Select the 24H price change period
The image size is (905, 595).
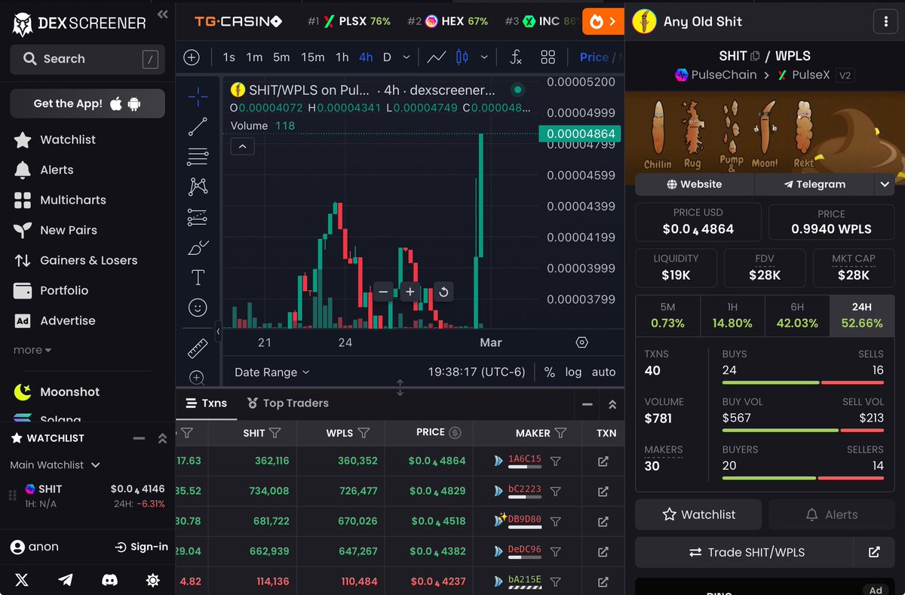click(862, 315)
